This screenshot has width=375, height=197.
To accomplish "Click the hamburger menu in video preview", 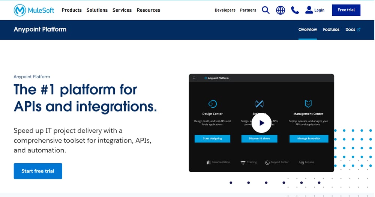I will [x=194, y=78].
